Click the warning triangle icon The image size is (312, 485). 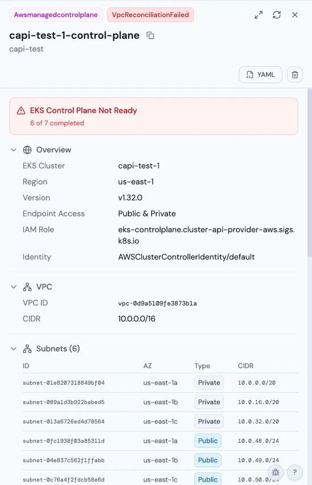point(21,111)
